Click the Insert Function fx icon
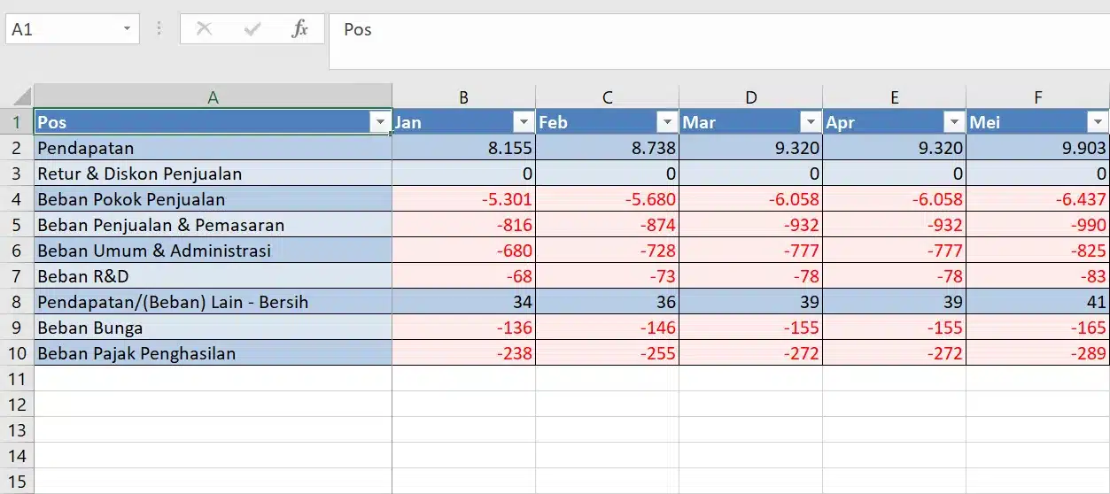1110x494 pixels. point(300,29)
